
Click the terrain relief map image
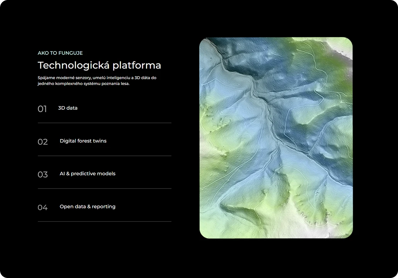click(276, 138)
